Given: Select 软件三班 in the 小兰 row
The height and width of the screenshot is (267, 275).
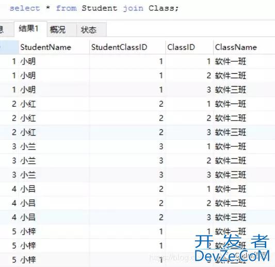Looking at the screenshot, I should pos(231,175).
